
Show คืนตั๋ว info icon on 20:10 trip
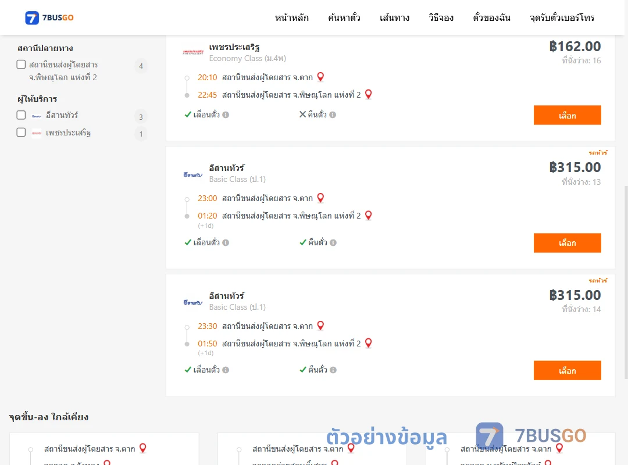click(333, 115)
